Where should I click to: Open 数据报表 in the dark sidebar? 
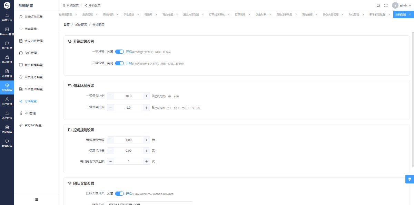(7, 143)
